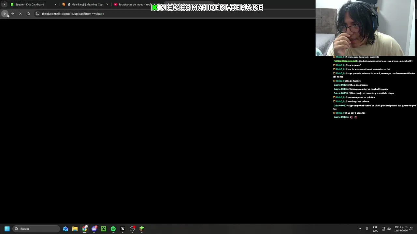Click the streamer webcam overlay
Viewport: 417px width, 234px height.
(x=366, y=28)
